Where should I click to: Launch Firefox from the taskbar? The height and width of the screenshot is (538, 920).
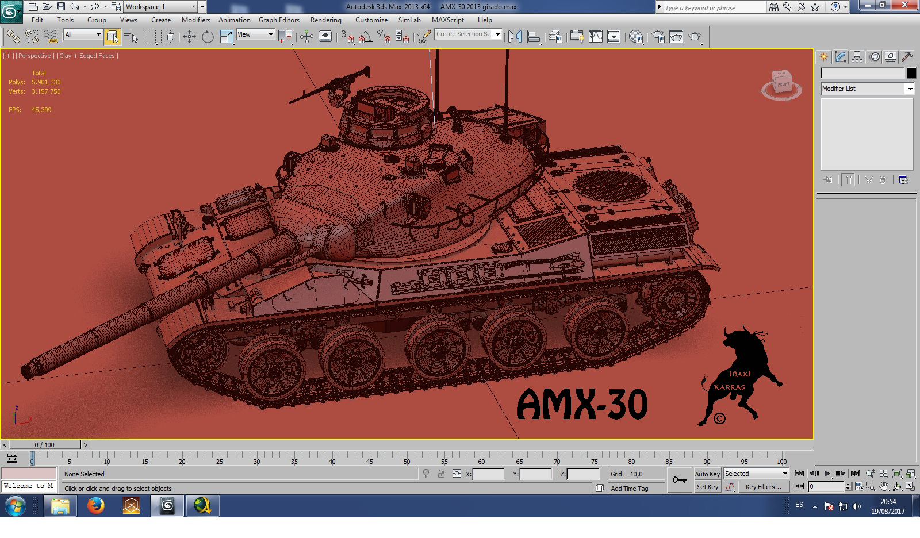click(x=95, y=506)
